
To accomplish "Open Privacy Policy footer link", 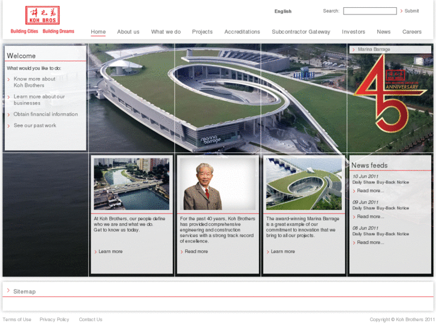I will pyautogui.click(x=54, y=319).
